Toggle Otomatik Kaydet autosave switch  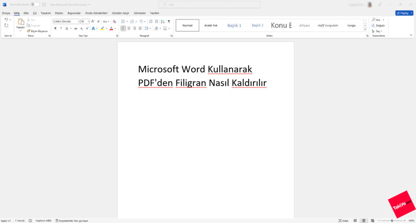click(x=35, y=4)
